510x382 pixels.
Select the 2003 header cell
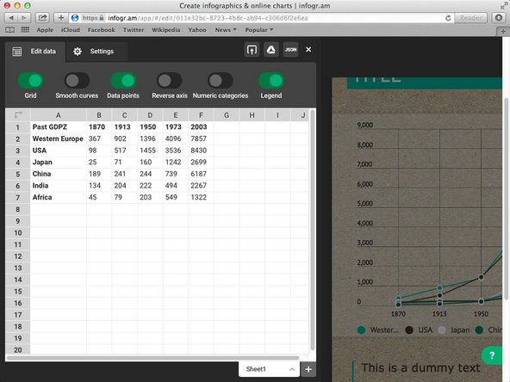(x=201, y=127)
